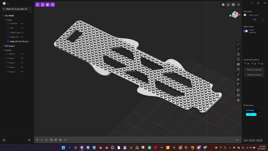Open the app menu chevron dropdown
This screenshot has height=151, width=268.
[x=8, y=3]
